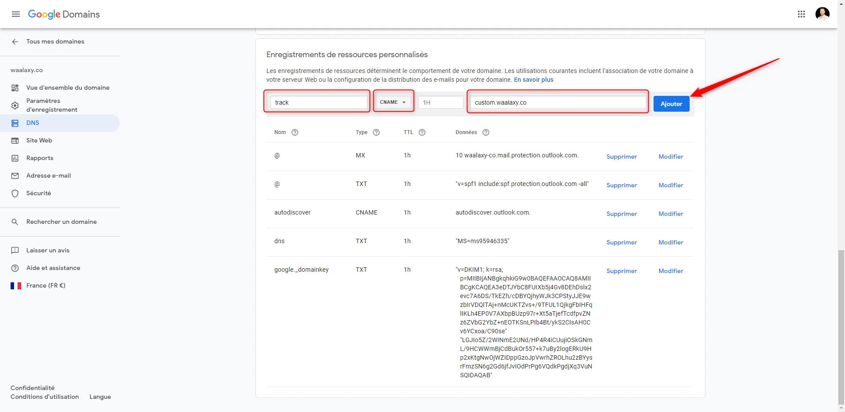The width and height of the screenshot is (845, 412).
Task: Modify the autodiscover CNAME record
Action: 671,214
